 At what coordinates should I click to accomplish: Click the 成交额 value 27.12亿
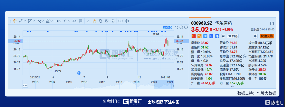263,48
